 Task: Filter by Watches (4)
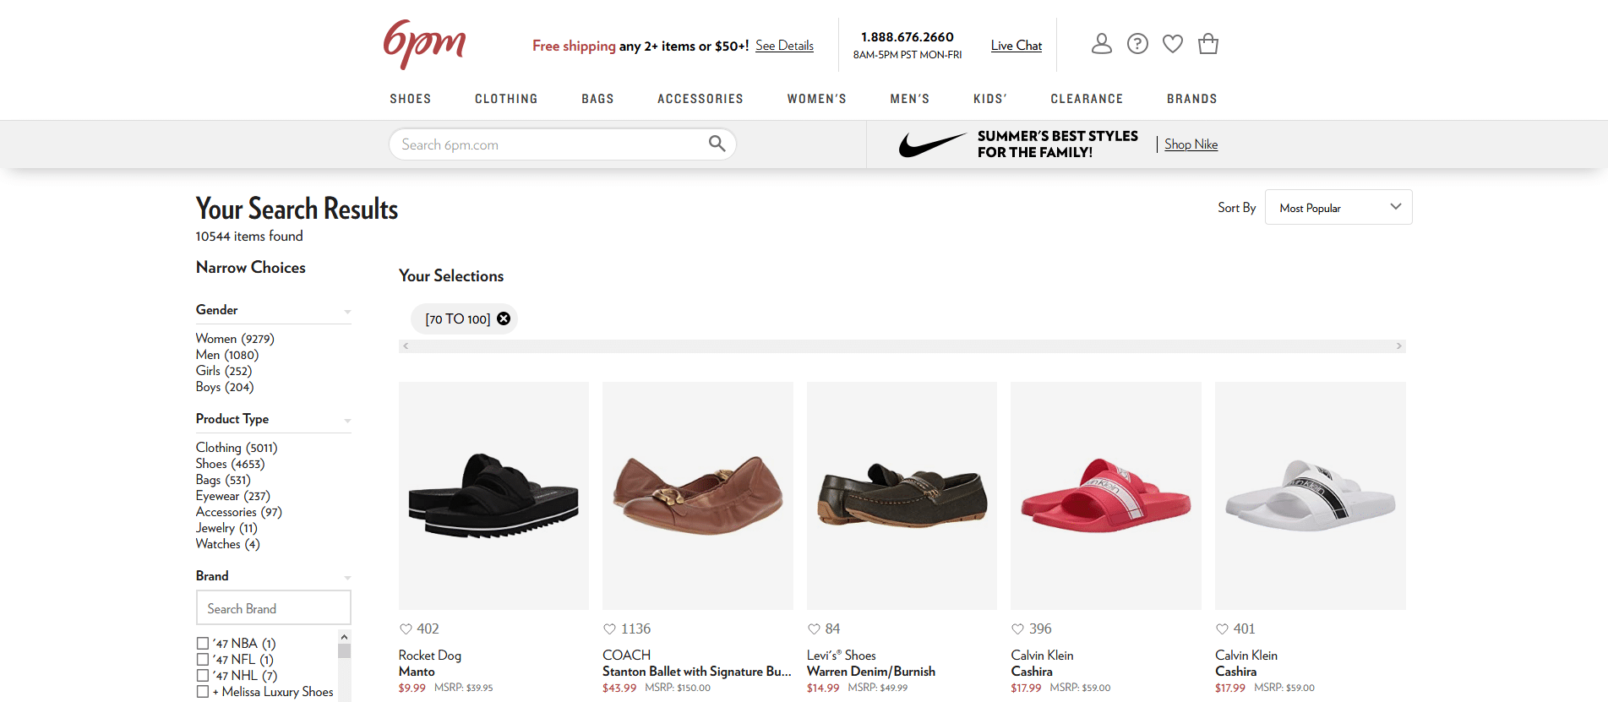228,544
